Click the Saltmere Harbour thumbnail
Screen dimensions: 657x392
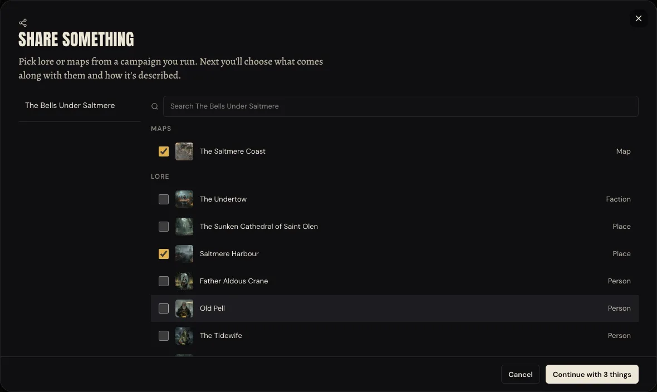click(184, 254)
